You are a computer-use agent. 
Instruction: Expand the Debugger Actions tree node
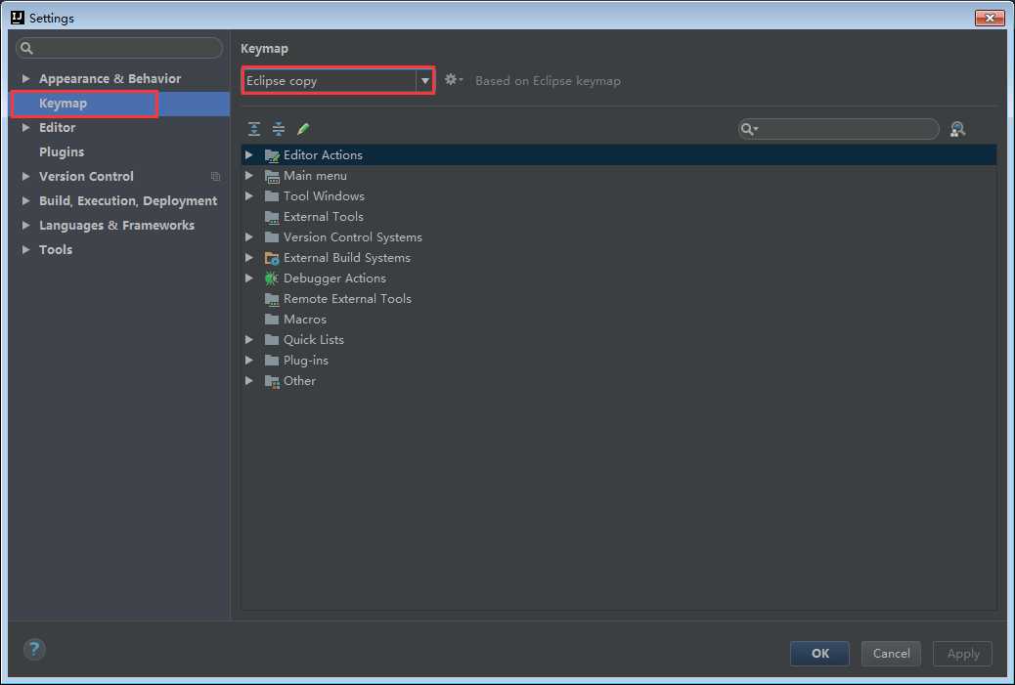point(249,278)
